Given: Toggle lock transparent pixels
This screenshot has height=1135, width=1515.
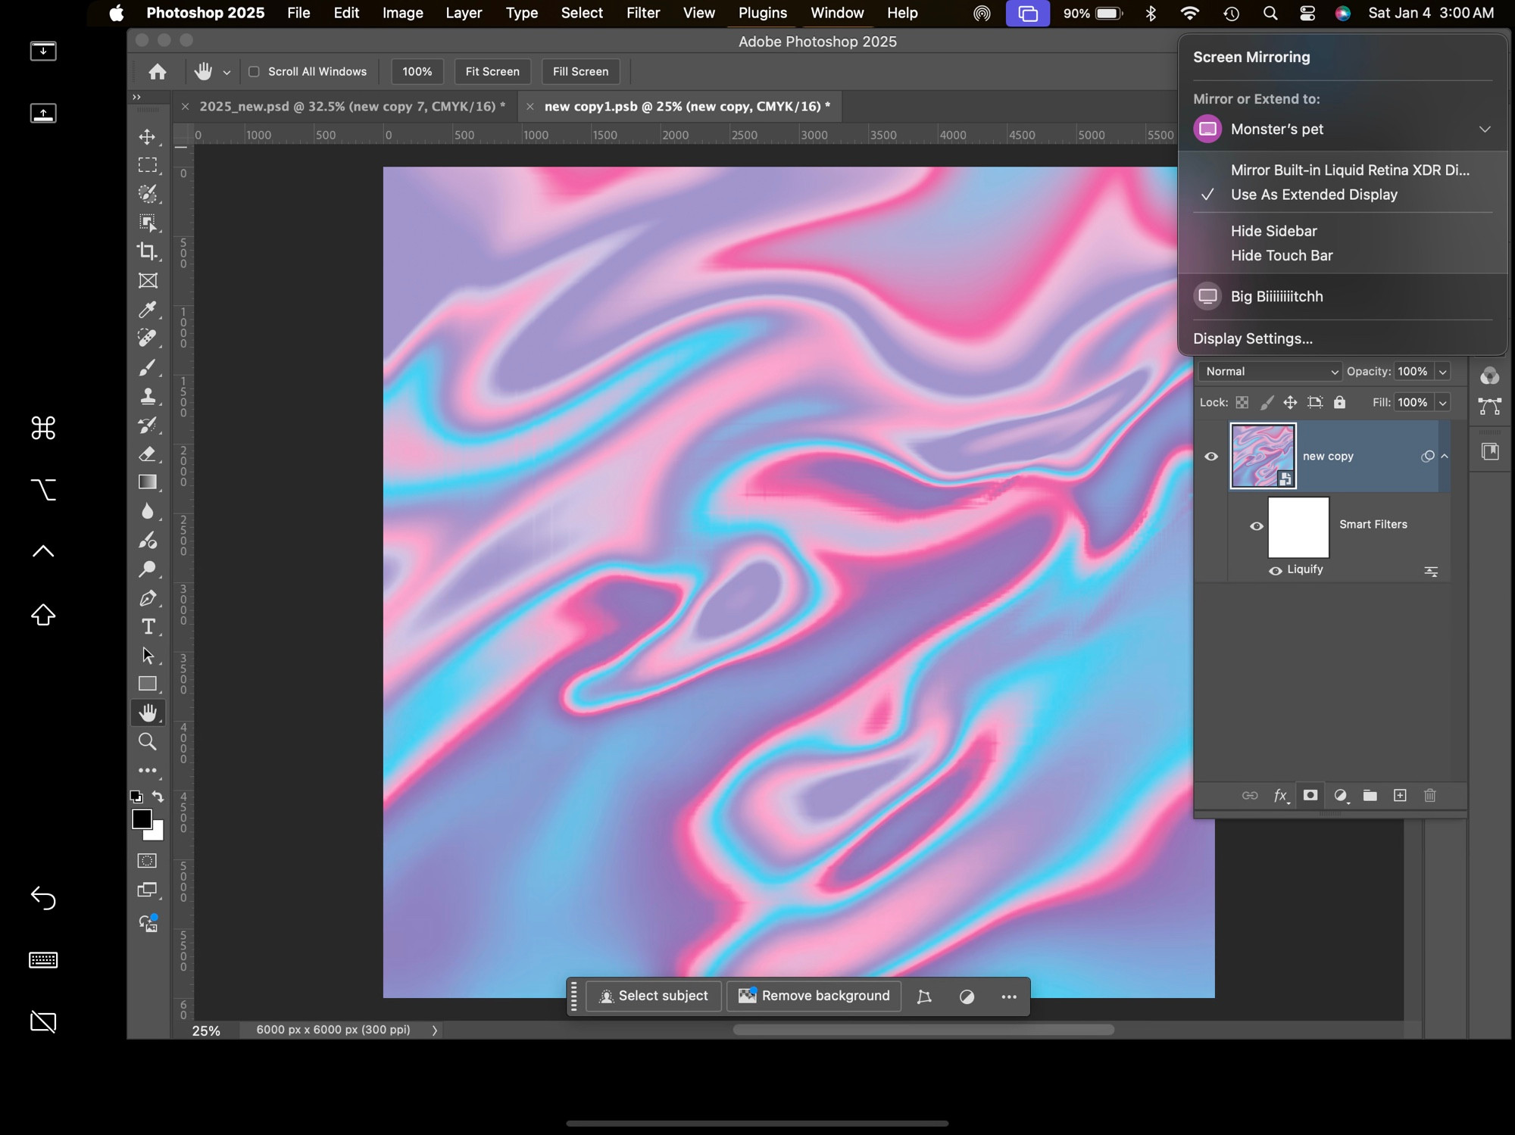Looking at the screenshot, I should coord(1242,403).
